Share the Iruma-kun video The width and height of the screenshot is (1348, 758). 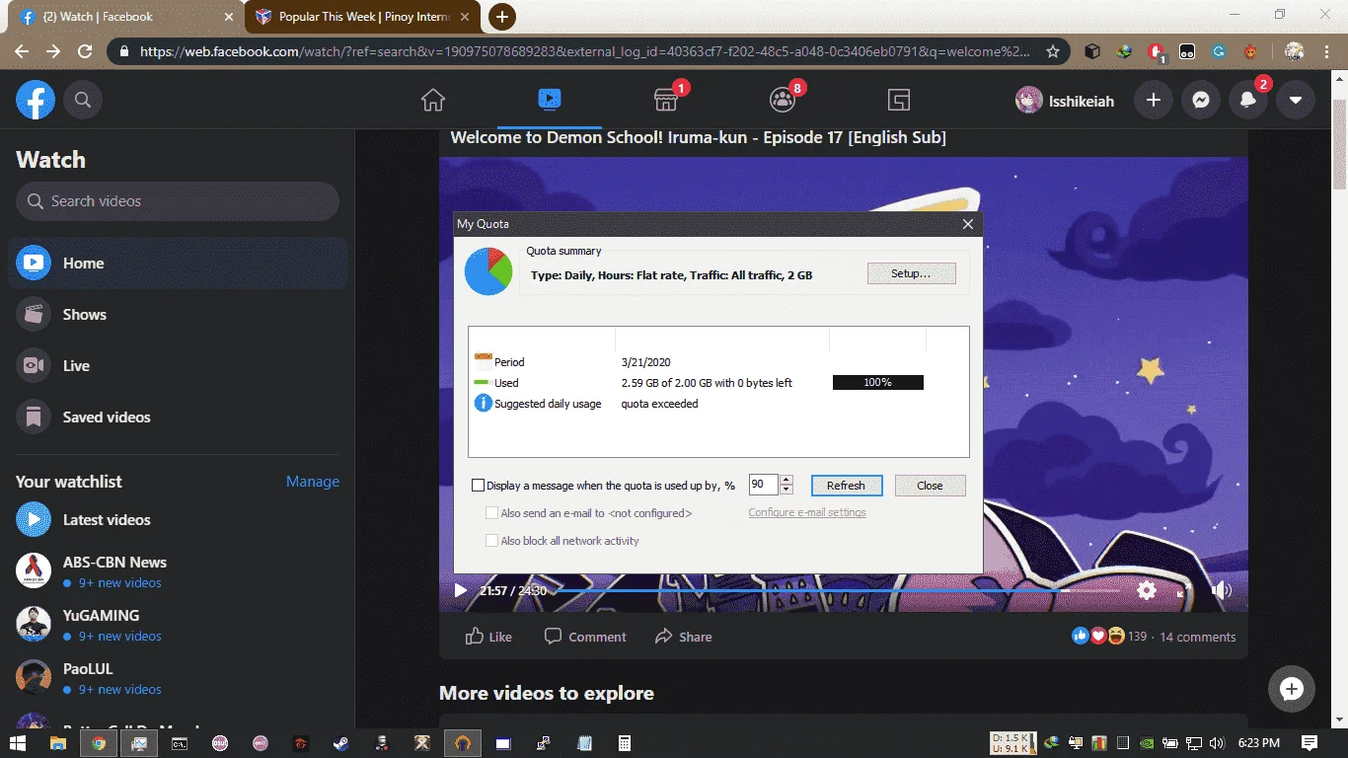coord(684,637)
